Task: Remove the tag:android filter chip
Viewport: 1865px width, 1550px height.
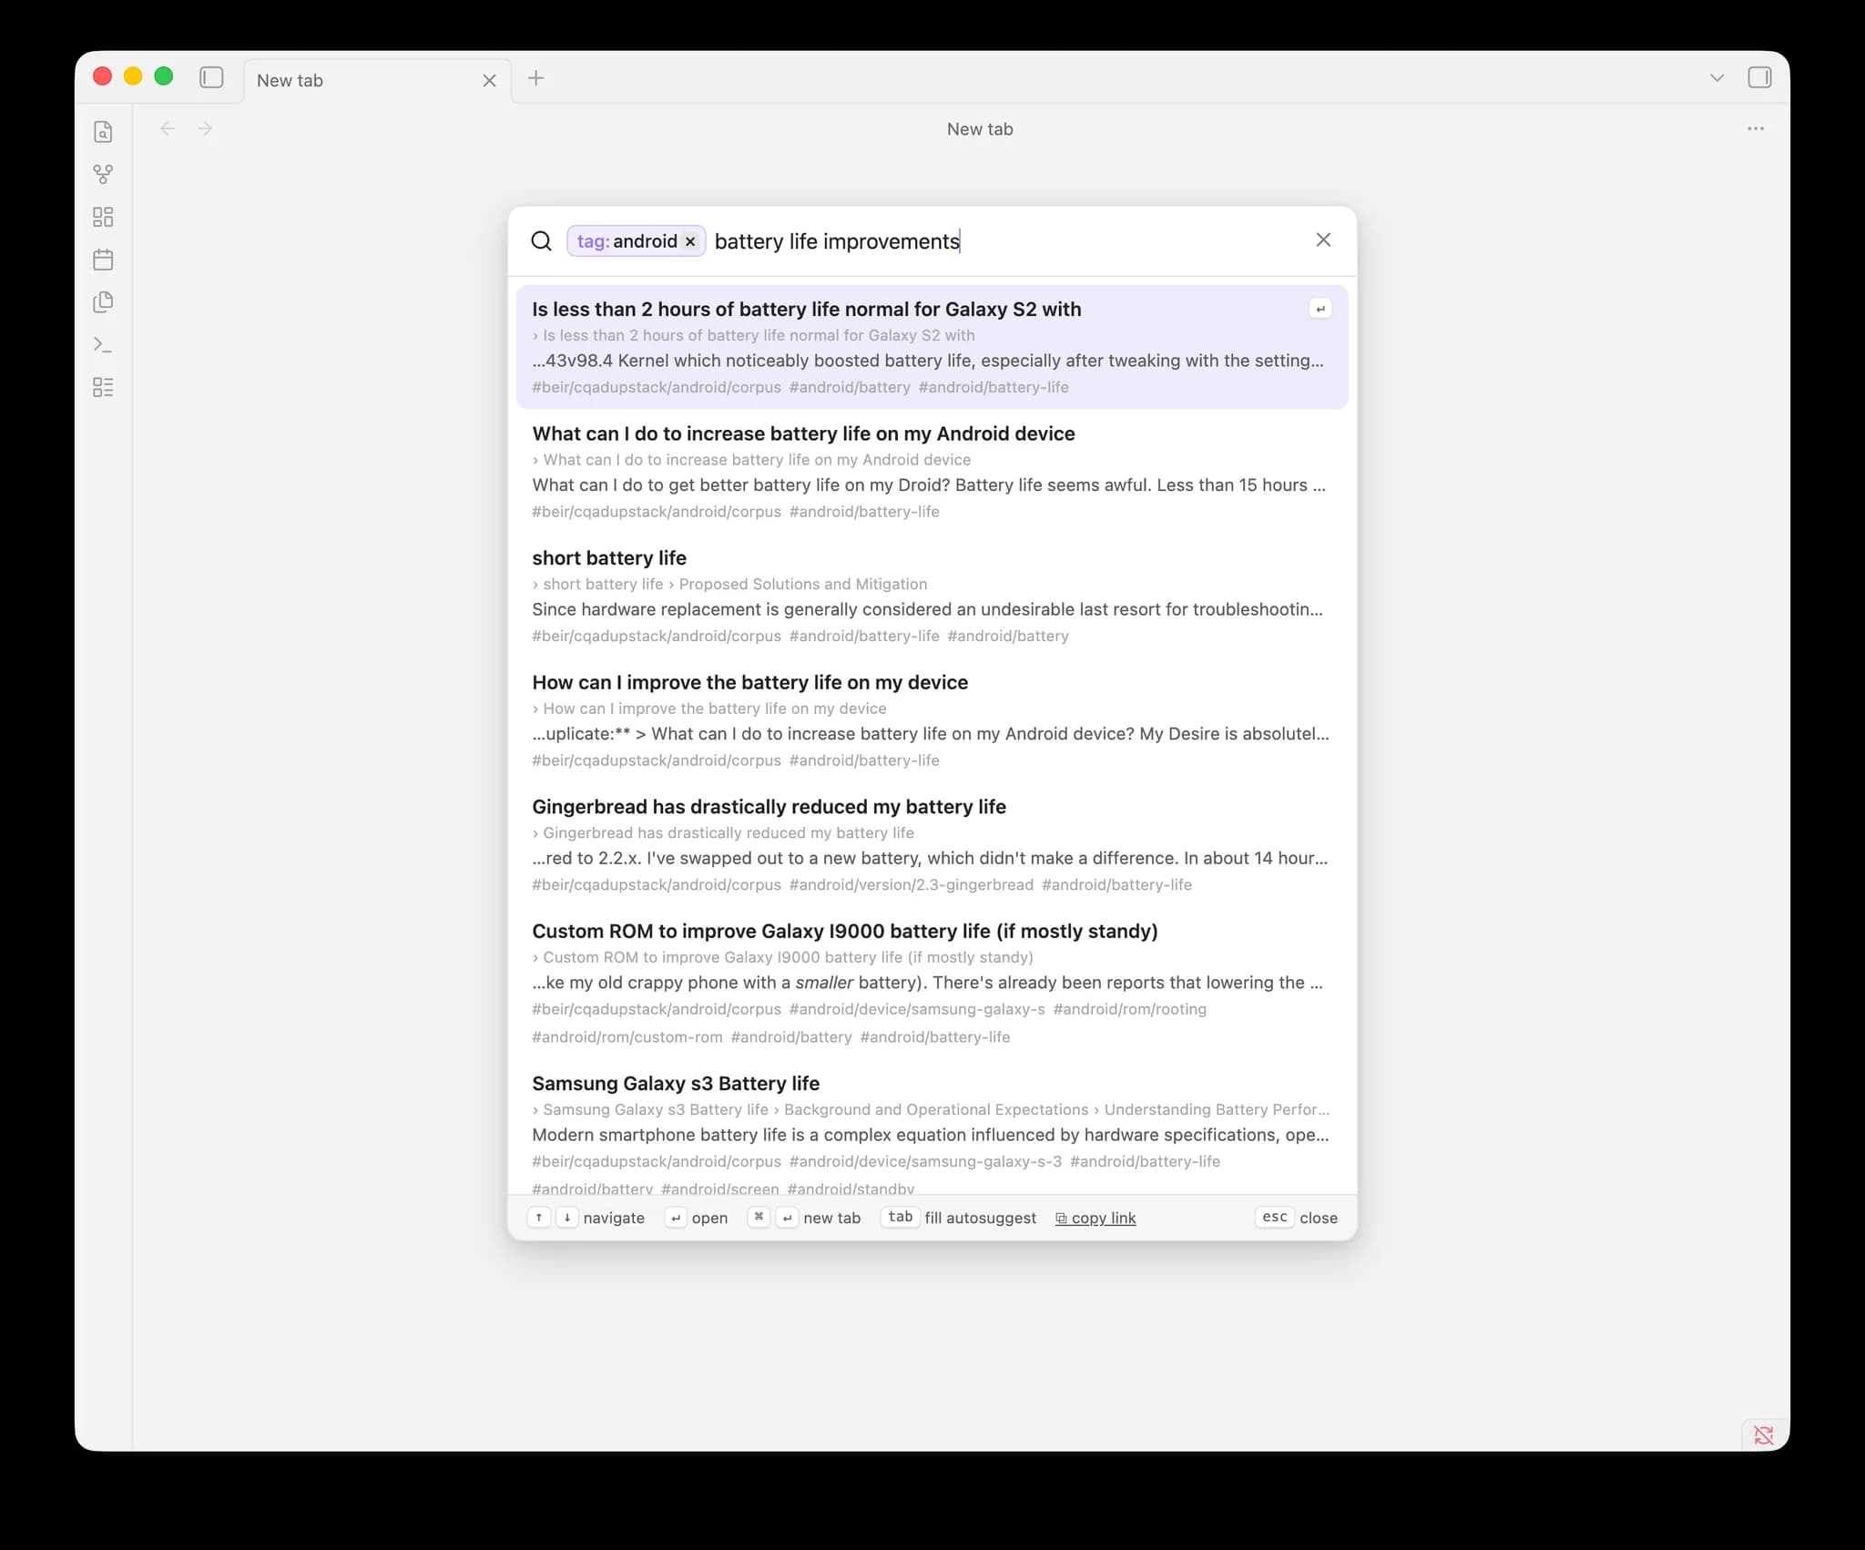Action: coord(690,241)
